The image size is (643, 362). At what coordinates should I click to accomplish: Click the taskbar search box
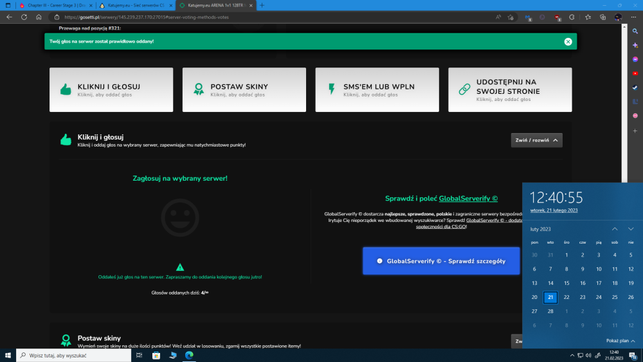coord(74,356)
